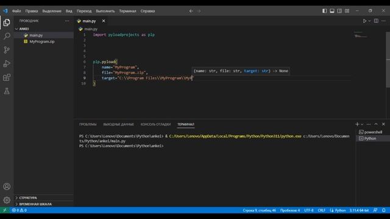Open the new terminal launch profile dropdown

click(362, 124)
